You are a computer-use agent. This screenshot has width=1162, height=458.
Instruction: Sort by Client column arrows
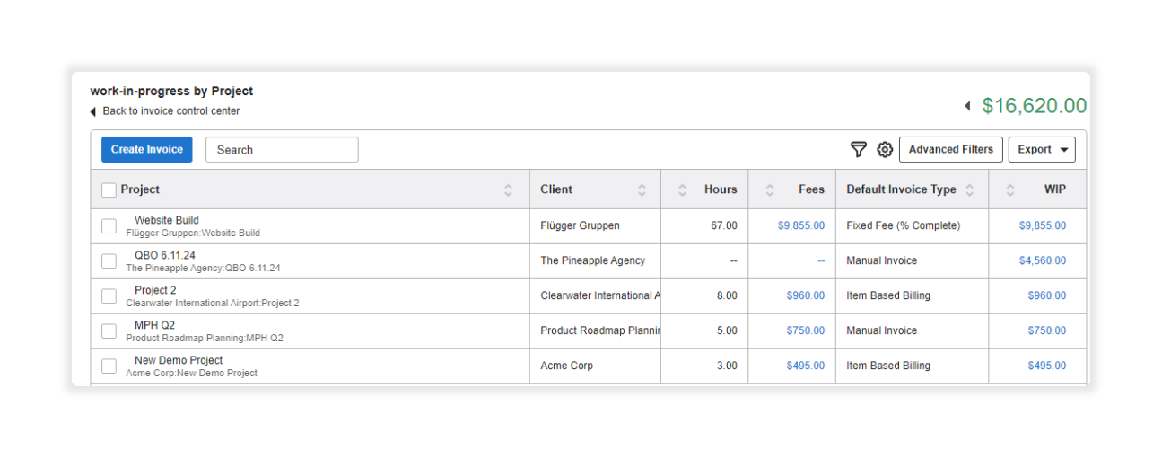(x=642, y=189)
